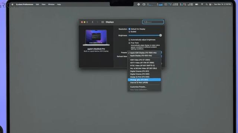
Task: Open the Wi-Fi menu bar icon
Action: (x=202, y=4)
